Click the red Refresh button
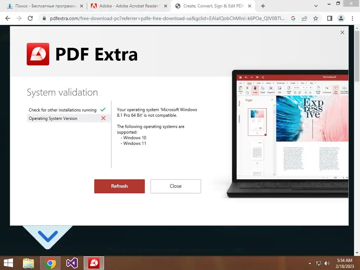 point(120,186)
